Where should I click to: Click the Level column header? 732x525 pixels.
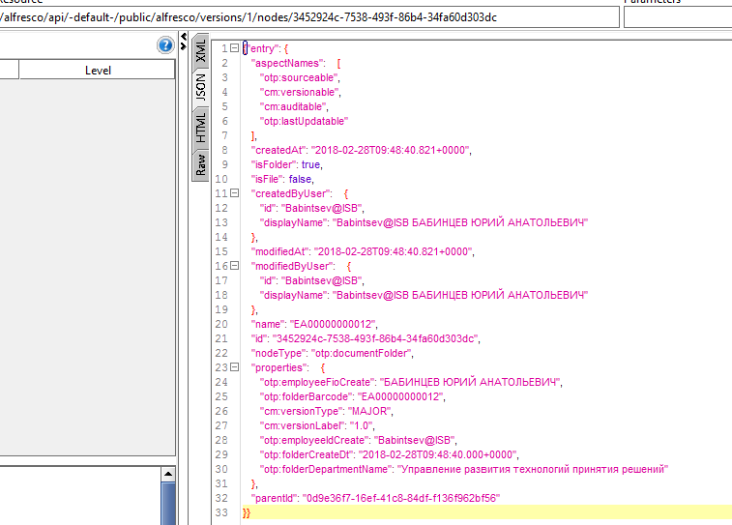(98, 70)
